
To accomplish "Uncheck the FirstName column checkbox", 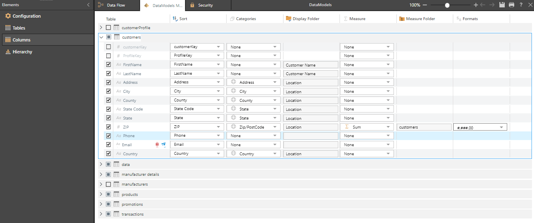I will click(x=108, y=64).
